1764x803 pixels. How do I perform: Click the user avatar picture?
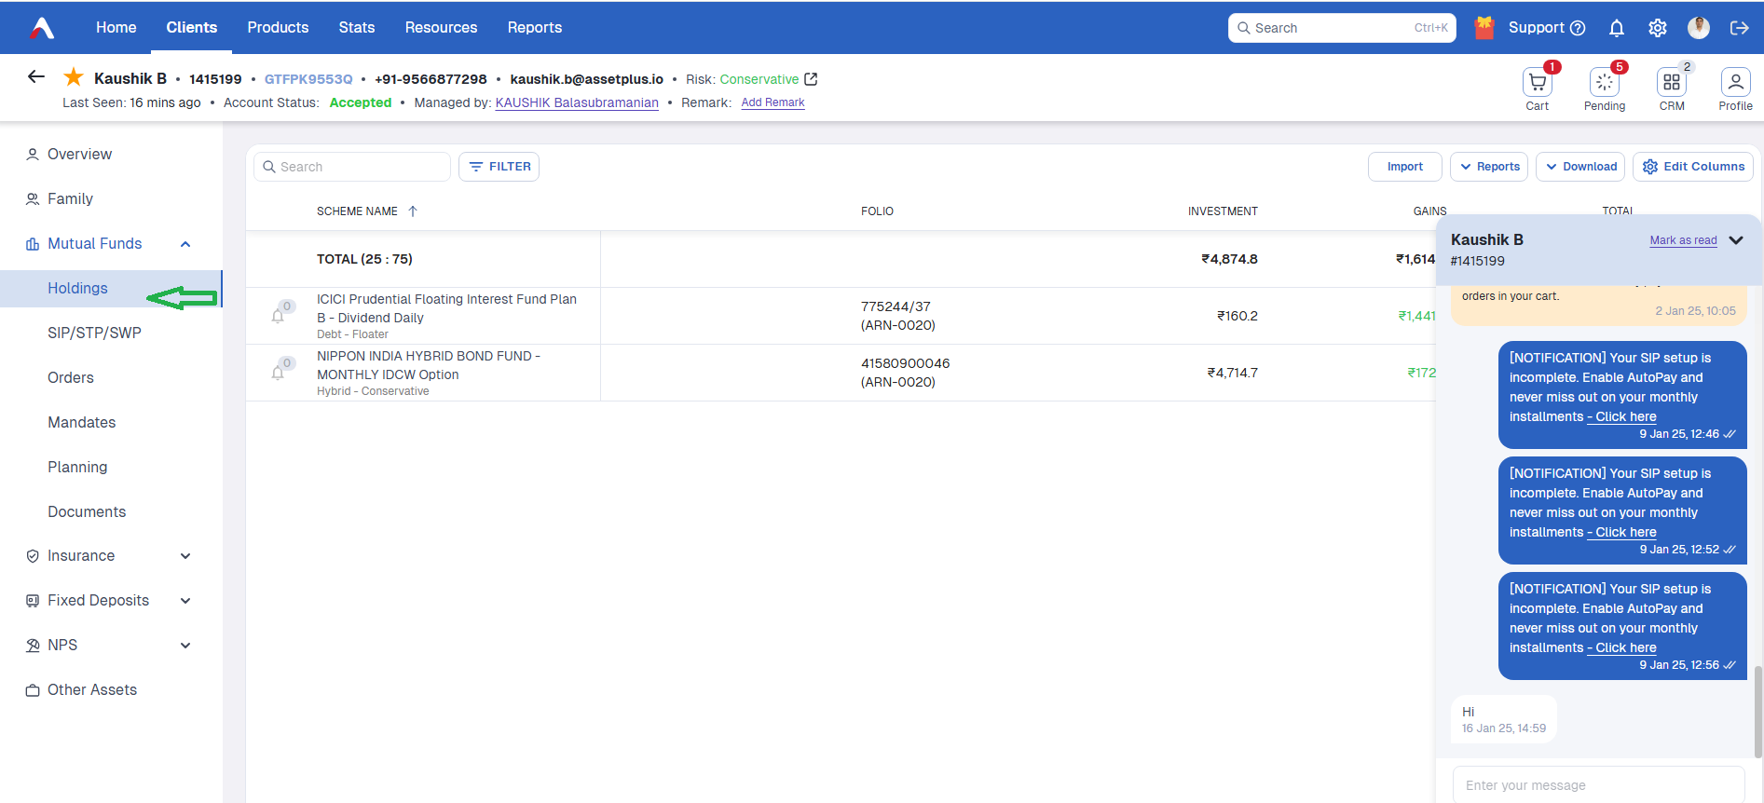coord(1699,28)
